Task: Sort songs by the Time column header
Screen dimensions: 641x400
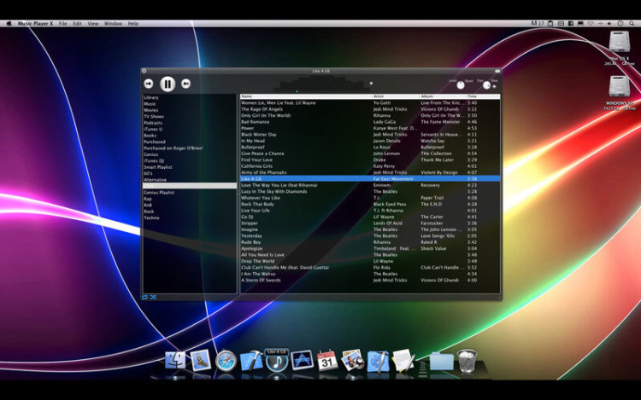Action: [x=483, y=96]
